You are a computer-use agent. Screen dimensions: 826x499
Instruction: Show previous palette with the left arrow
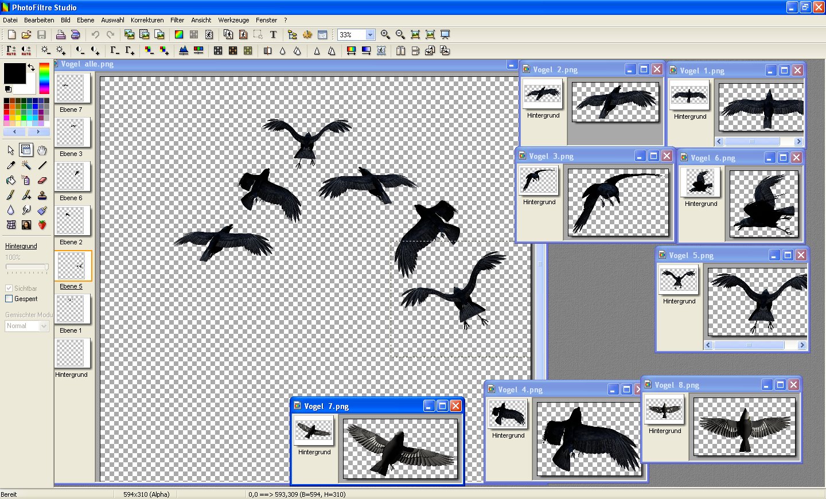[14, 131]
